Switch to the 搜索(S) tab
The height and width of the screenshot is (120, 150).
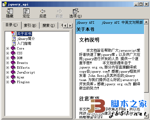pyautogui.click(x=49, y=25)
